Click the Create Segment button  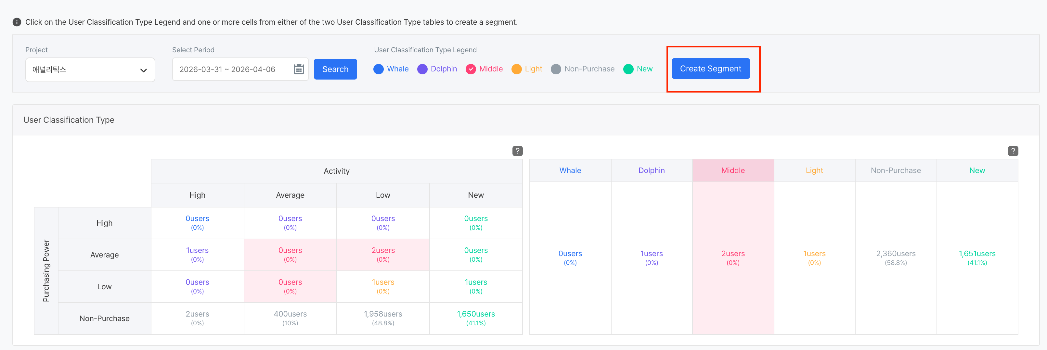coord(710,69)
